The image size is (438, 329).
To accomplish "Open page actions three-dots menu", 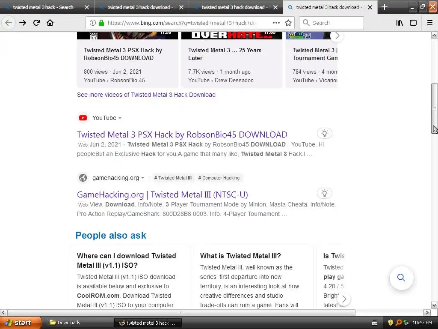I will [276, 23].
